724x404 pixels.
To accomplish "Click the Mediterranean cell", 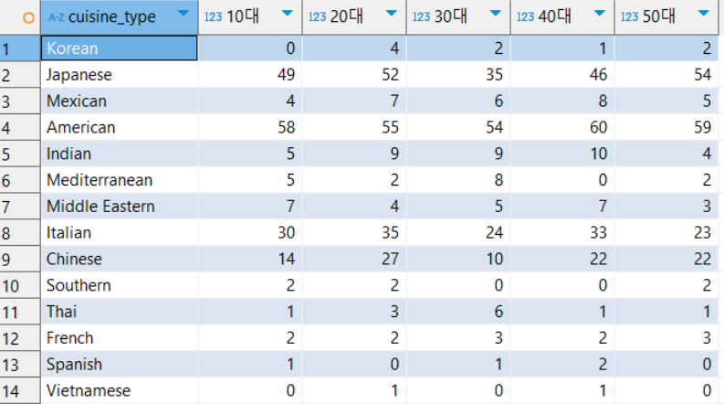I will 119,180.
